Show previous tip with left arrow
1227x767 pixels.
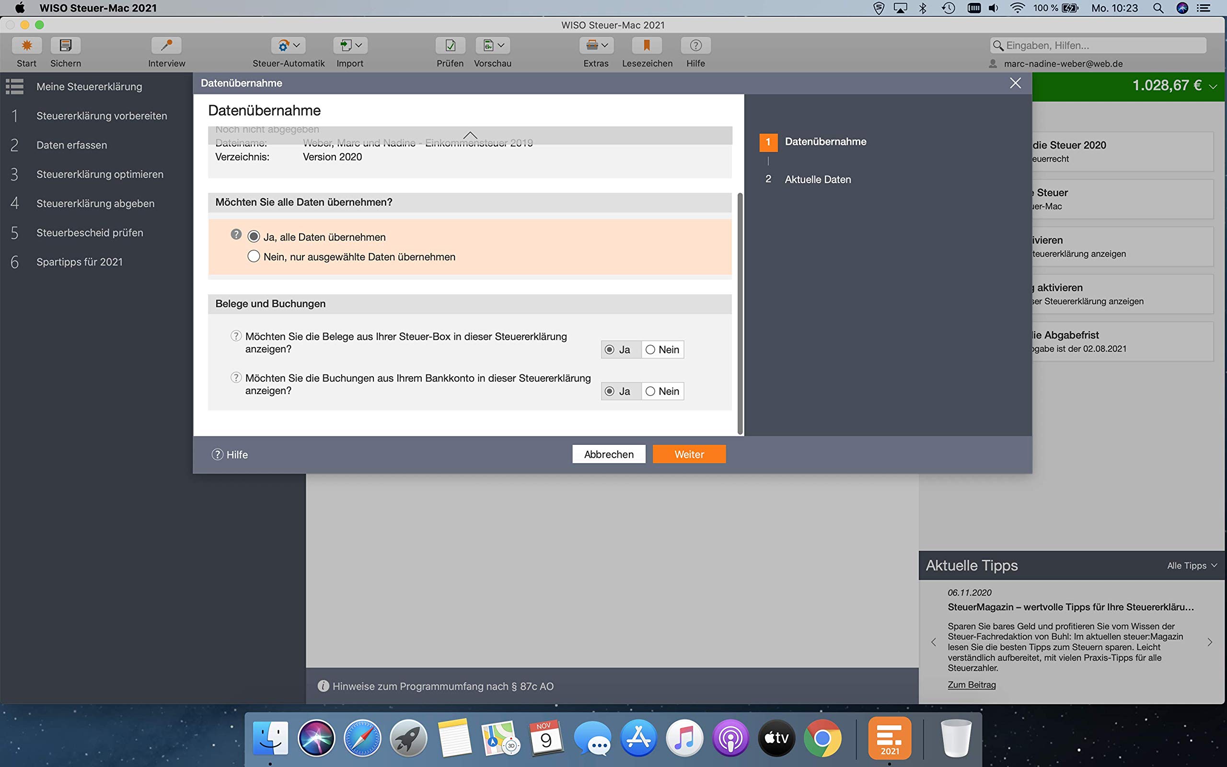point(934,642)
